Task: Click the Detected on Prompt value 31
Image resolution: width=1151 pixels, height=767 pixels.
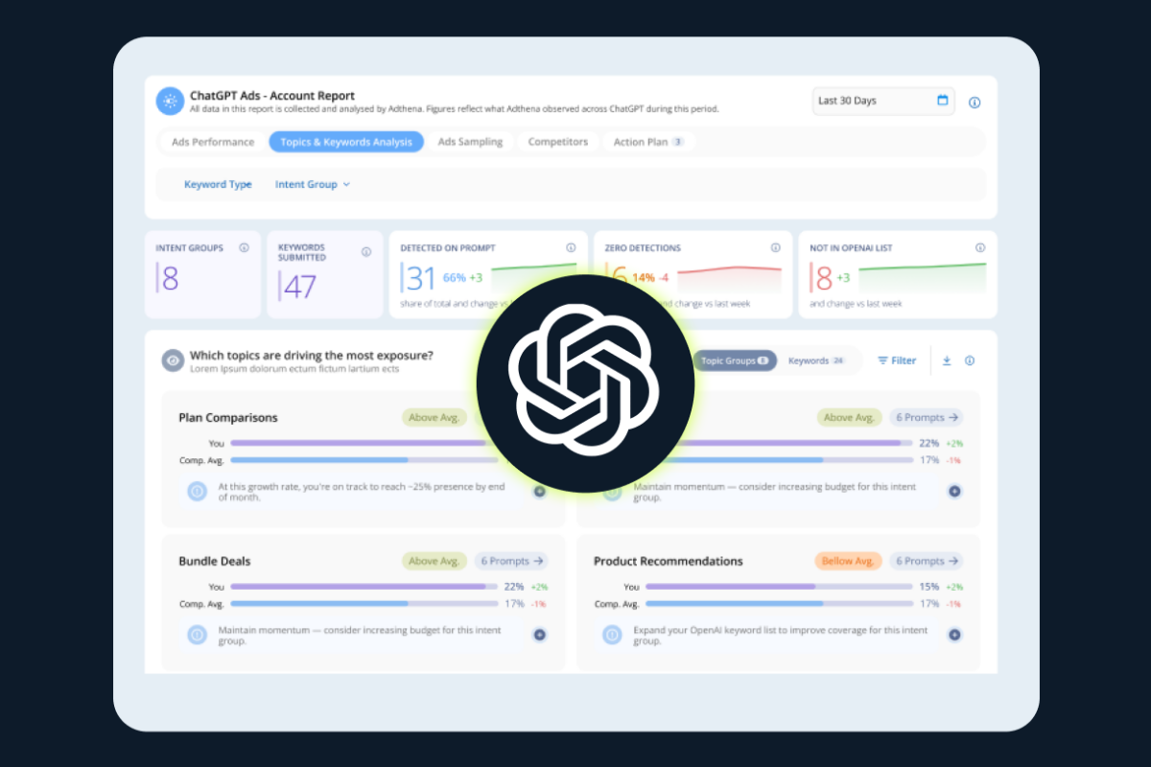Action: click(421, 278)
